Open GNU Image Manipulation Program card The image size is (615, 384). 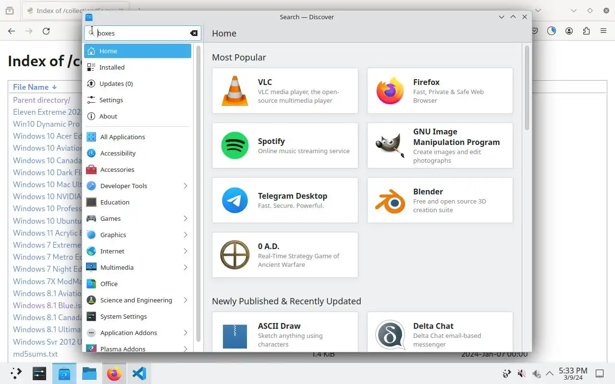440,145
